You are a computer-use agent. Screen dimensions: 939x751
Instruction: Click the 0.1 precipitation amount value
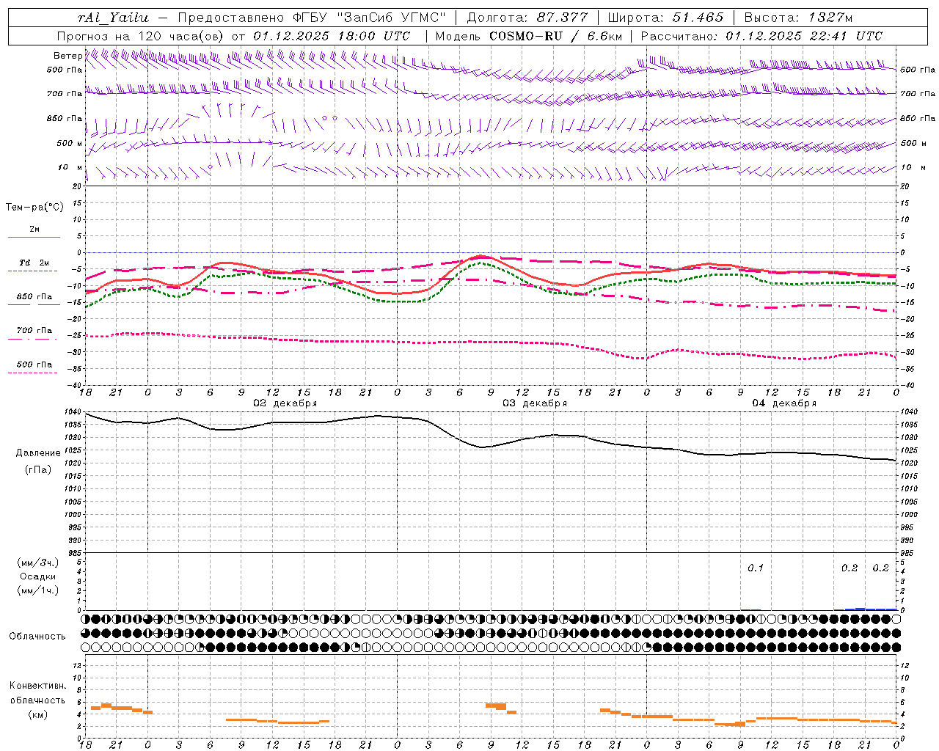tap(756, 568)
